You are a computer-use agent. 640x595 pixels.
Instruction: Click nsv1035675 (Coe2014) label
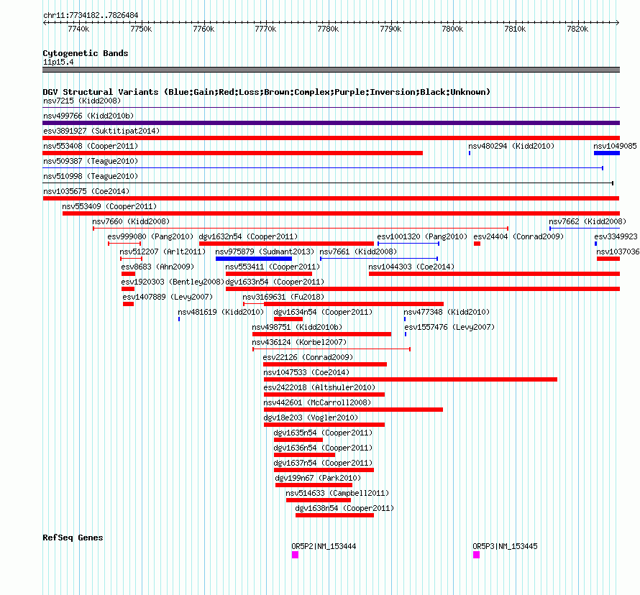click(86, 191)
